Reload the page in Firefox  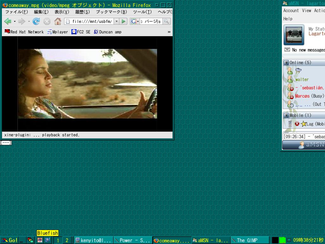[36, 21]
